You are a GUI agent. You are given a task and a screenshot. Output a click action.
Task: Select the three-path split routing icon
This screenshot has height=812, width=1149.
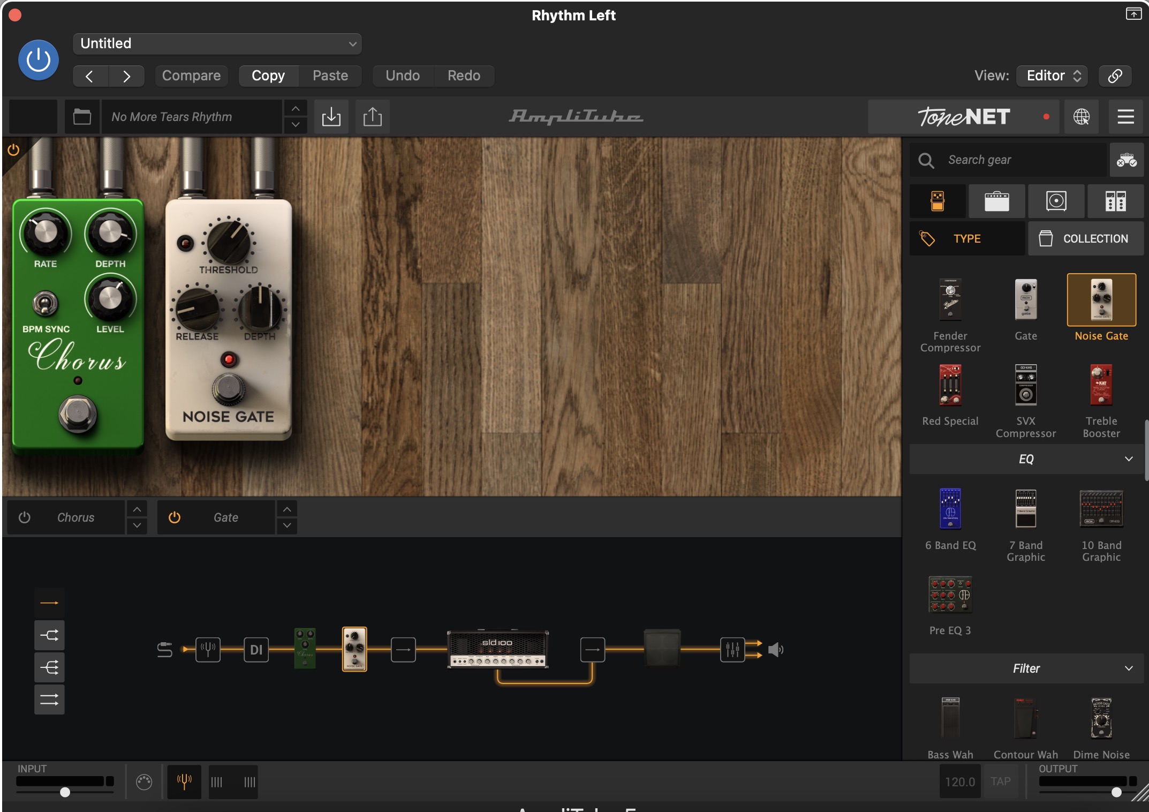point(49,667)
